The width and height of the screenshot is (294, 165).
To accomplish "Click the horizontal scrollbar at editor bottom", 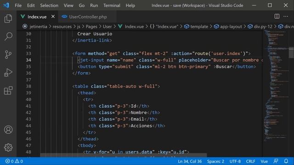I will coord(124,155).
